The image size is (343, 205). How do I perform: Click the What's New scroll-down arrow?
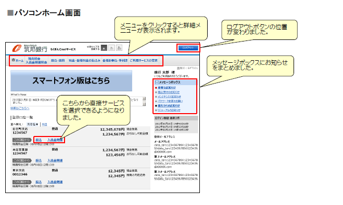pyautogui.click(x=144, y=104)
